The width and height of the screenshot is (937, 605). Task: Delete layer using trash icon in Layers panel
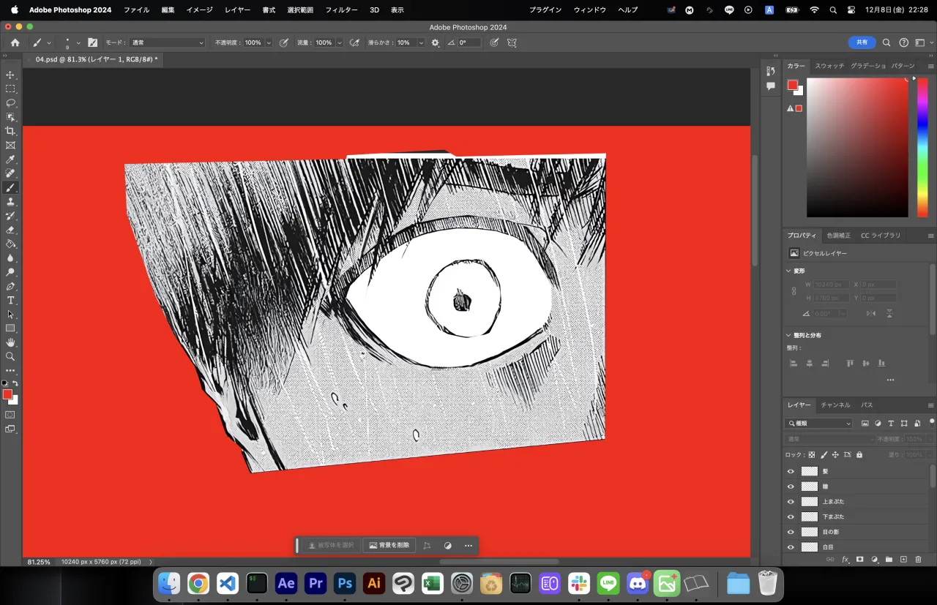pyautogui.click(x=918, y=560)
